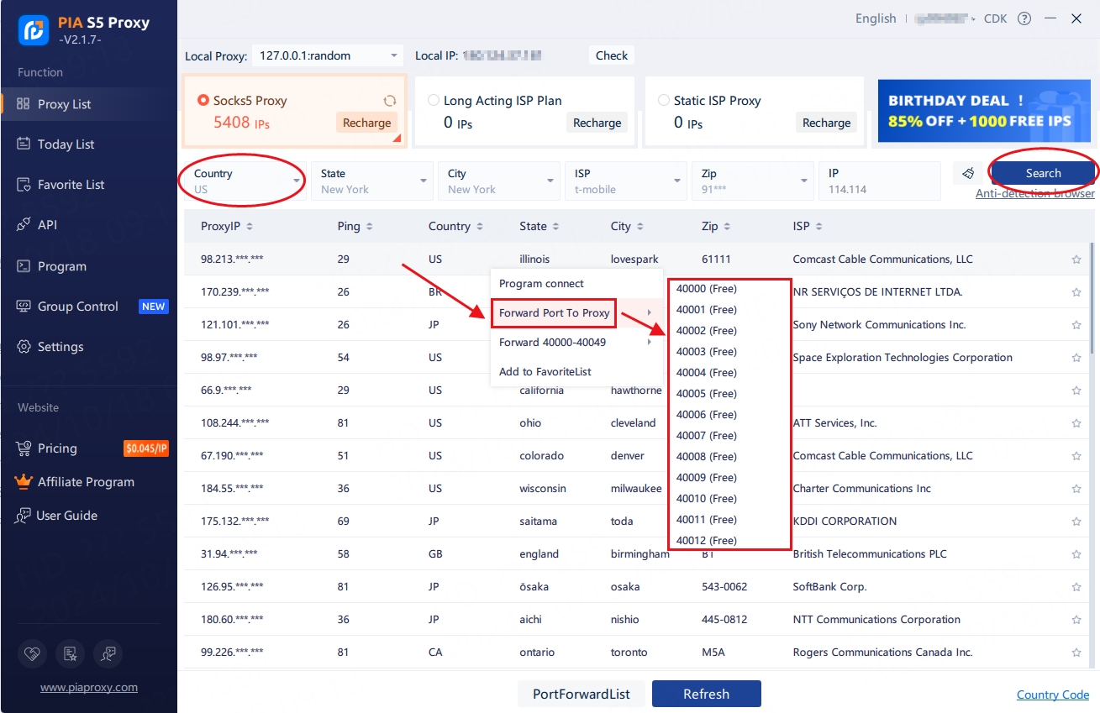Click the blue Search button

[x=1043, y=173]
